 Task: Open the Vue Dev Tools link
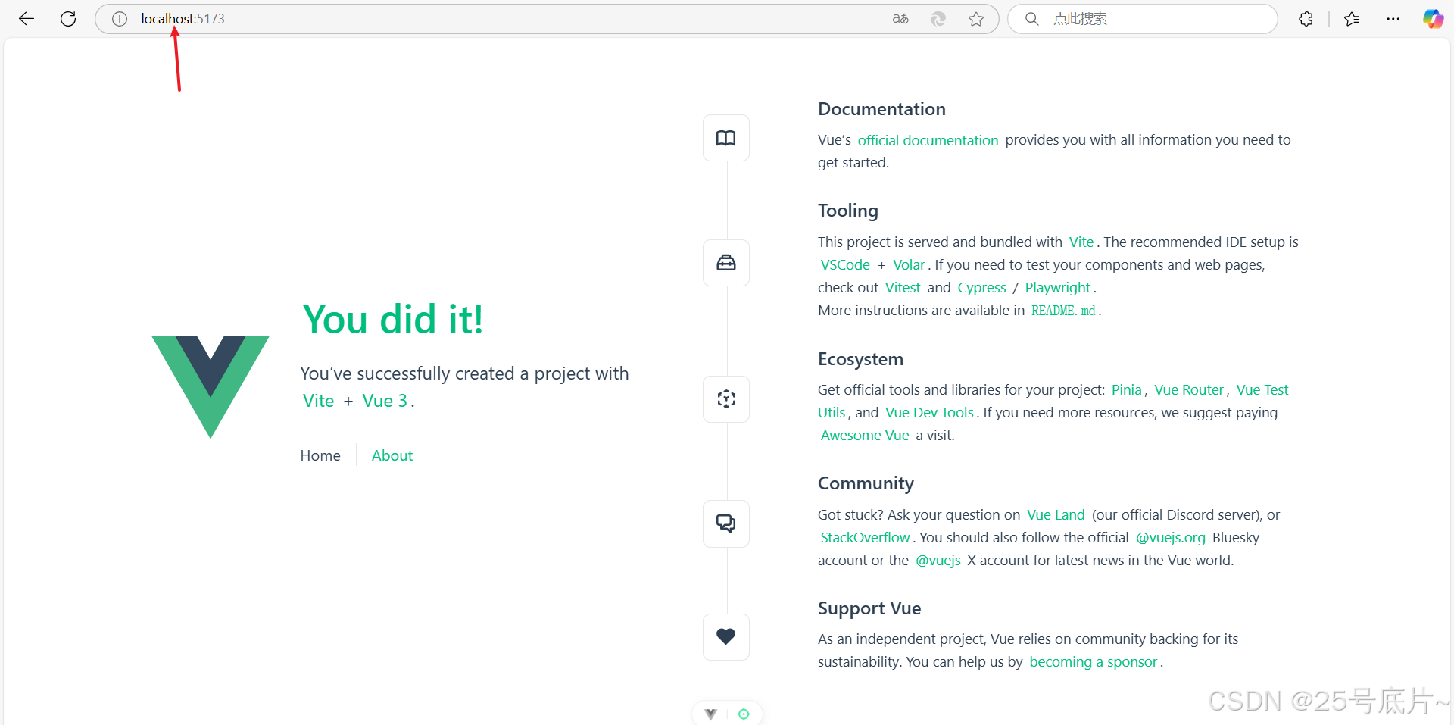click(929, 413)
